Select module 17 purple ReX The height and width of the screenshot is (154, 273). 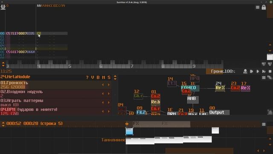pyautogui.click(x=246, y=88)
